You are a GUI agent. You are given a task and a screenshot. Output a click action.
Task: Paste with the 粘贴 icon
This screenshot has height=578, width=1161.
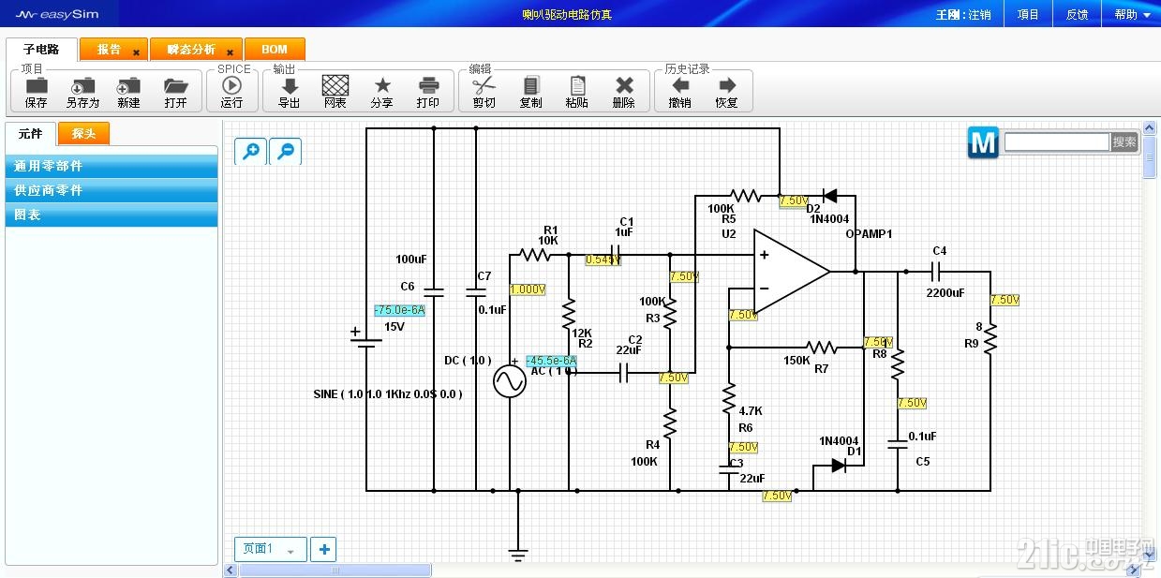pyautogui.click(x=577, y=85)
